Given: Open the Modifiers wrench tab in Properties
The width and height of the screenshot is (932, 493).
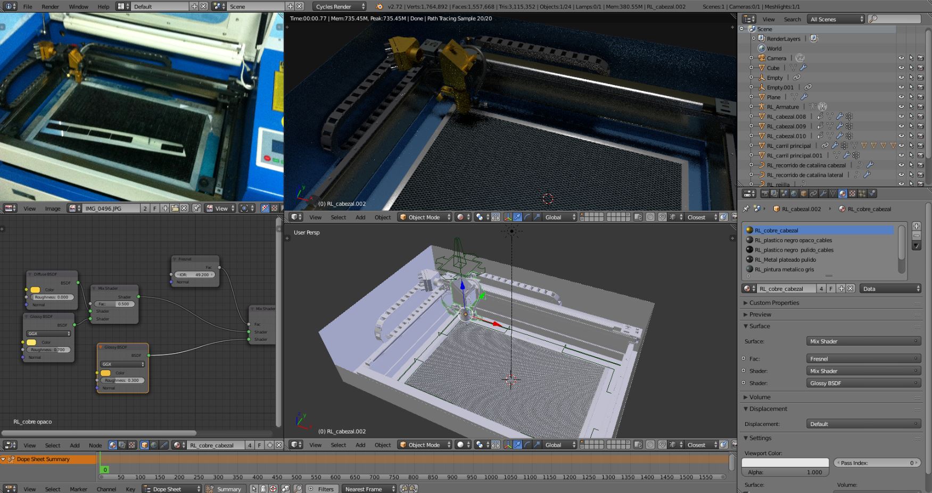Looking at the screenshot, I should point(823,194).
